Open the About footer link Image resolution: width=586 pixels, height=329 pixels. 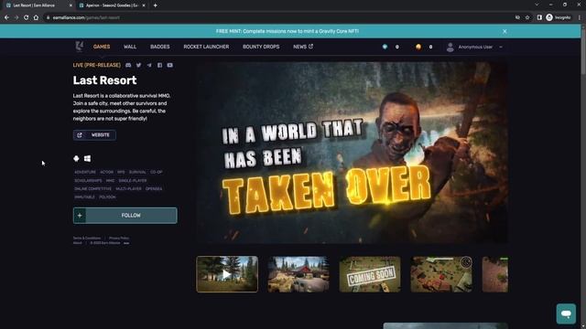pos(77,243)
